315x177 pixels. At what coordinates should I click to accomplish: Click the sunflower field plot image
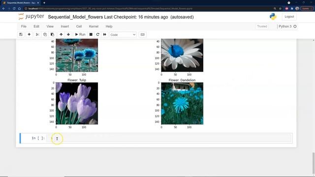point(77,55)
